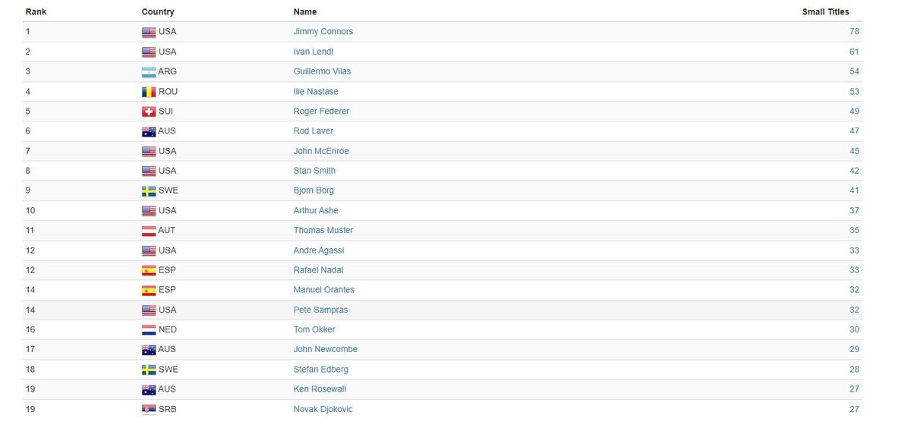Select the Novak Djokovic name link

click(323, 410)
